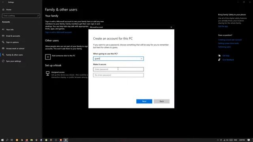The height and width of the screenshot is (142, 253).
Task: Click the Re-enter password field
Action: 118,75
